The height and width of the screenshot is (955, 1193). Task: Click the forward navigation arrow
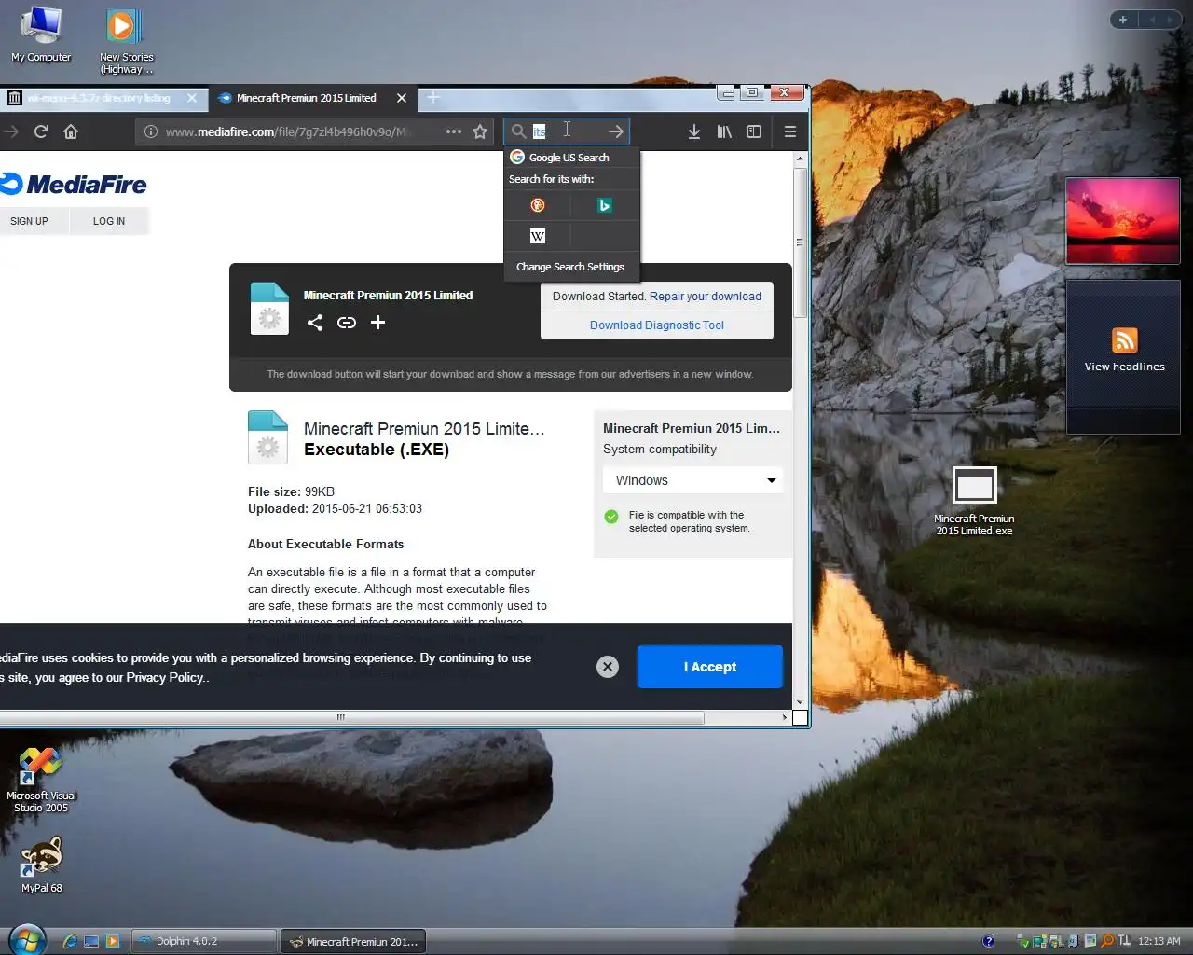coord(11,131)
